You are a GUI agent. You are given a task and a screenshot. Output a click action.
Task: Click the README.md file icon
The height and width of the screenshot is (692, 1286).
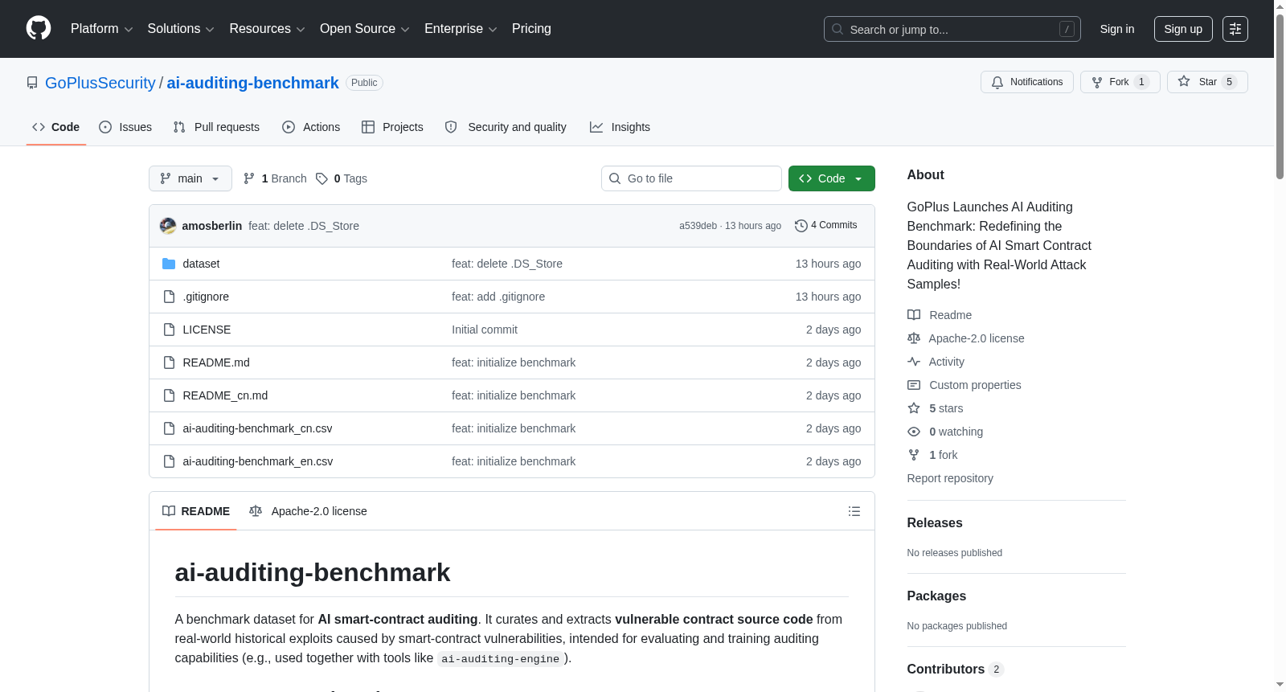(x=169, y=362)
